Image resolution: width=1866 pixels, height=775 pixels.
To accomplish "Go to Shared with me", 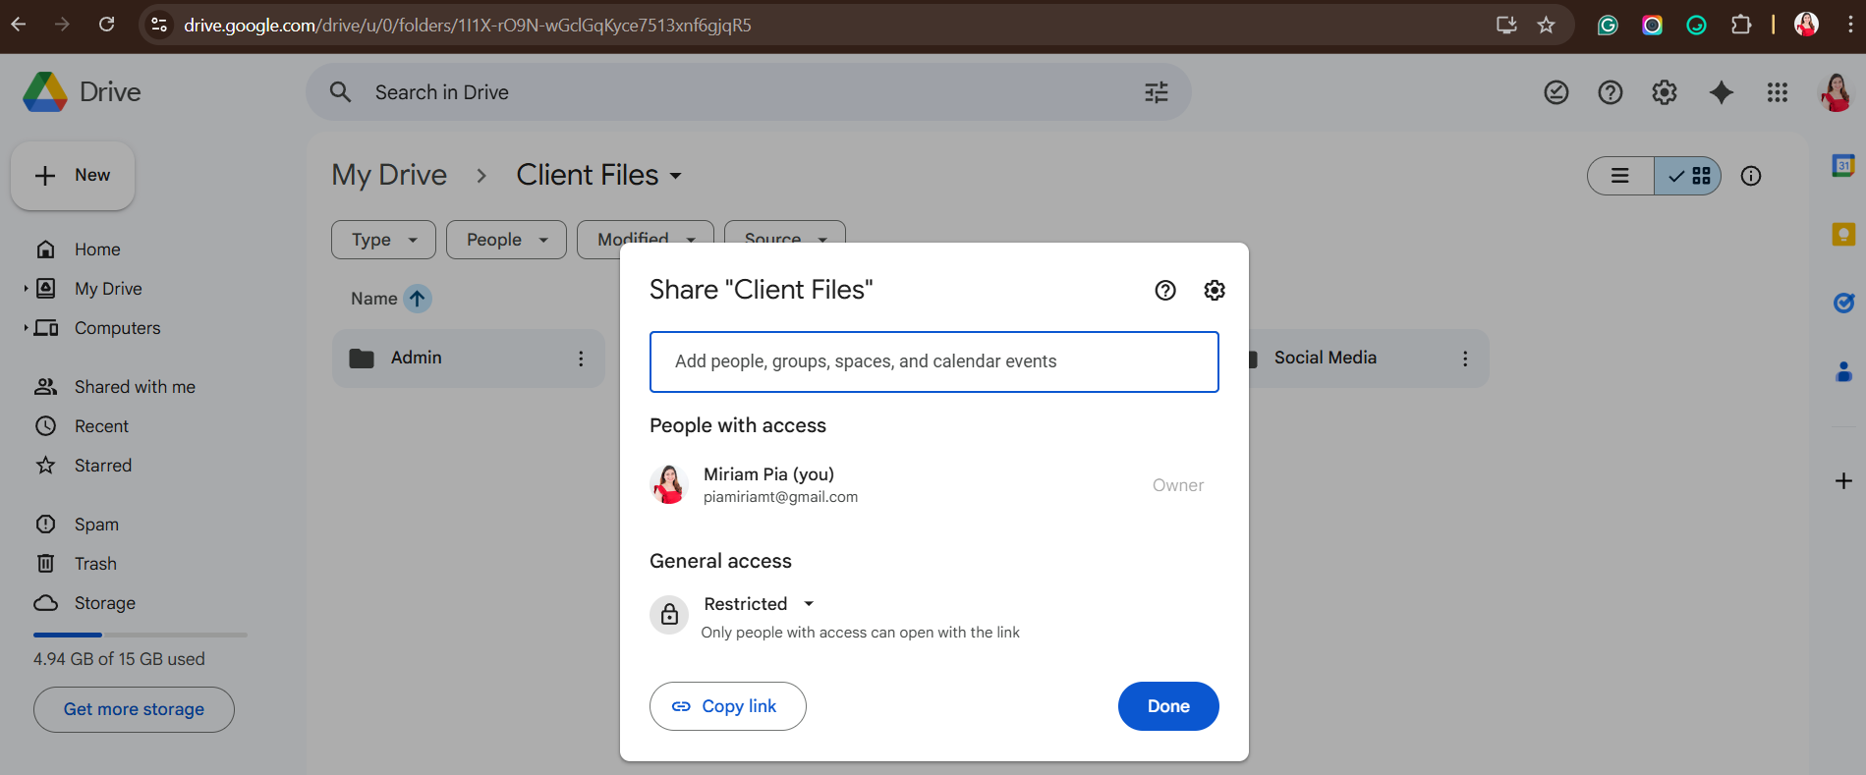I will [x=135, y=387].
